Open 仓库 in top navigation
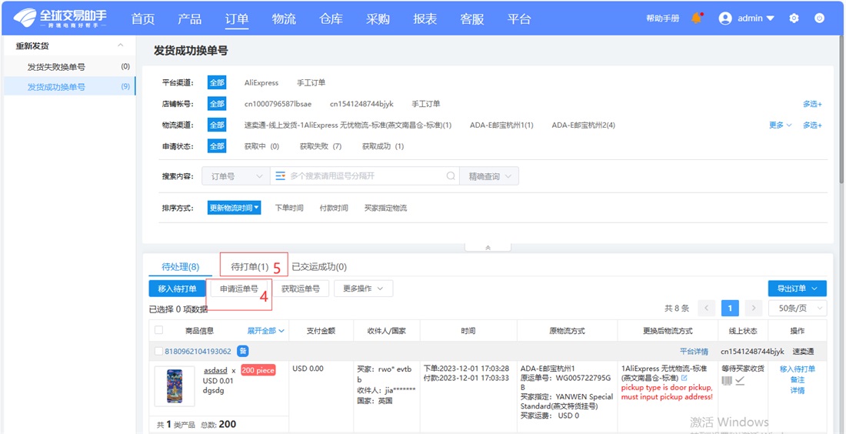 331,19
